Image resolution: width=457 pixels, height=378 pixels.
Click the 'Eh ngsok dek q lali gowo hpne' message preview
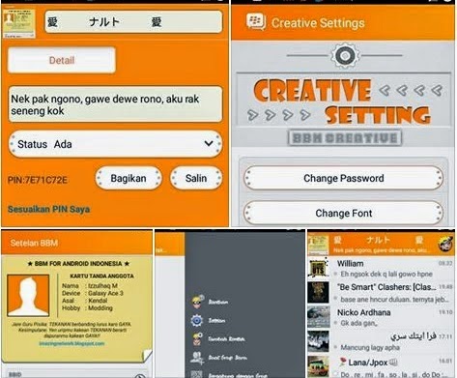(x=386, y=274)
